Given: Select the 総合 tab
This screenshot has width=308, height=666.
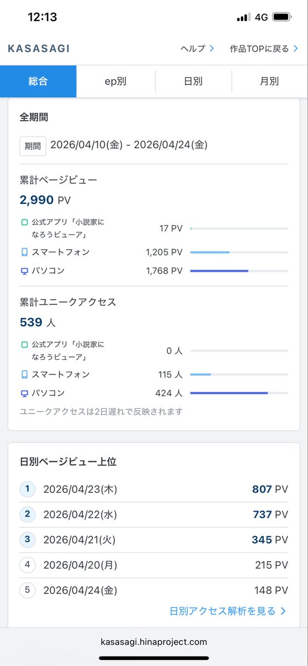Looking at the screenshot, I should coord(38,82).
